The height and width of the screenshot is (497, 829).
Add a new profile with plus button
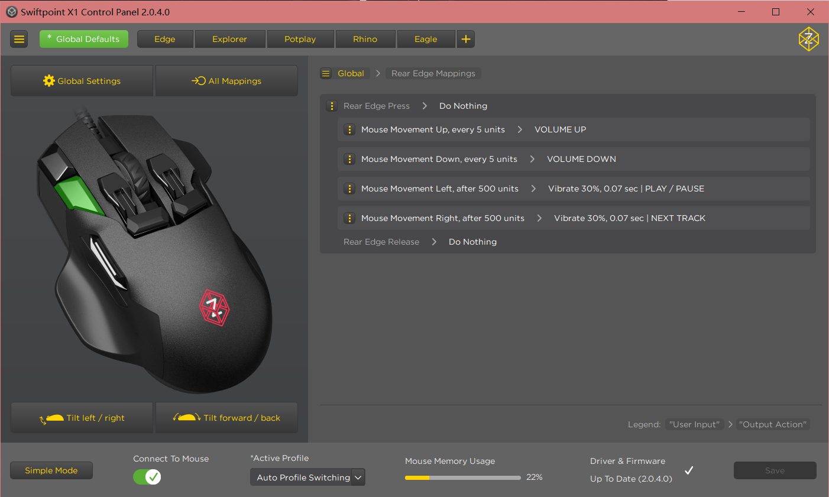tap(466, 39)
